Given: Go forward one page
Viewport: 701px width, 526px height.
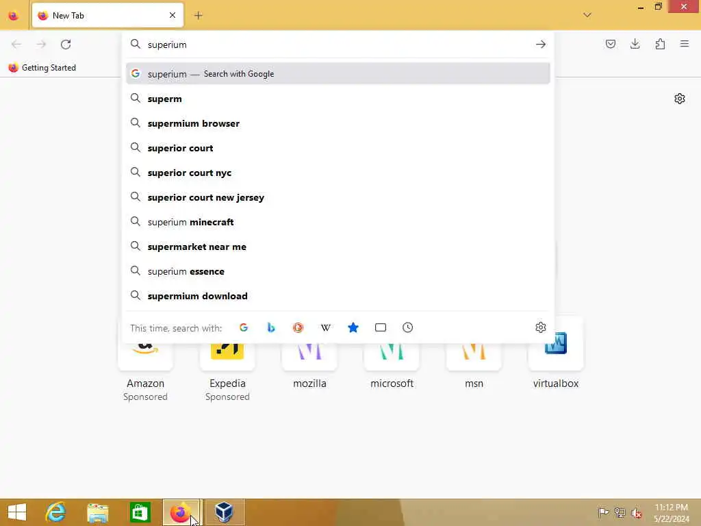Looking at the screenshot, I should [41, 45].
